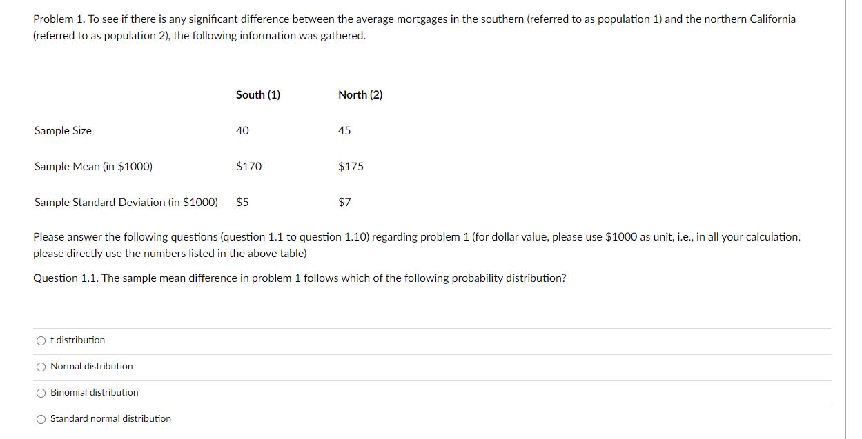This screenshot has width=862, height=439.
Task: Click the Sample Size row label
Action: pyautogui.click(x=63, y=130)
